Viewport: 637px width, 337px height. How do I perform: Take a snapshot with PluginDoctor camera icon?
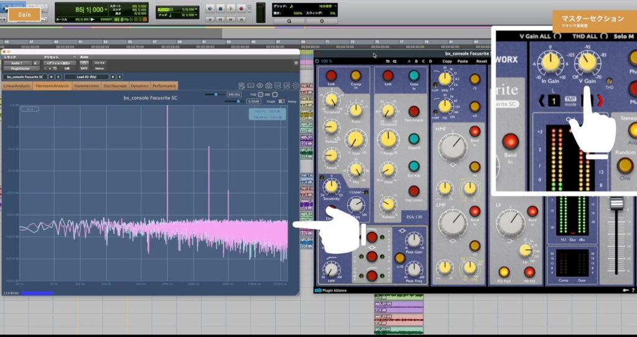(269, 86)
